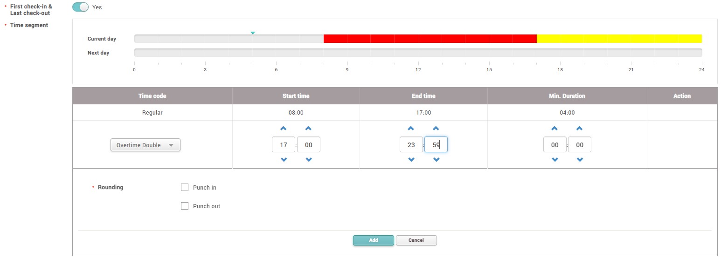Screen dimensions: 721x259
Task: Decrease the Min. Duration minutes with down arrow
Action: pos(580,160)
